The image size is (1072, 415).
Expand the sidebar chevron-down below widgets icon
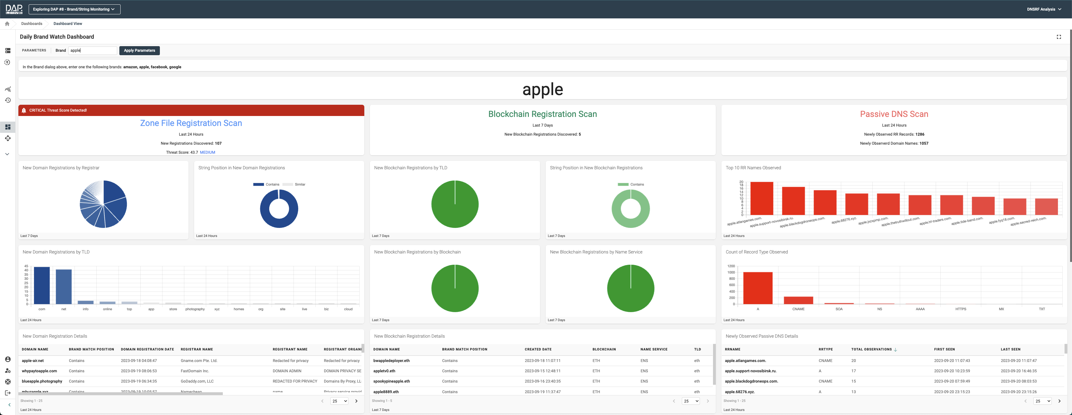pyautogui.click(x=7, y=154)
